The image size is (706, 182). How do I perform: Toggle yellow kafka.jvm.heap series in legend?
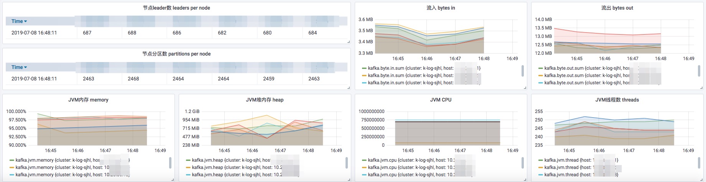coord(234,167)
